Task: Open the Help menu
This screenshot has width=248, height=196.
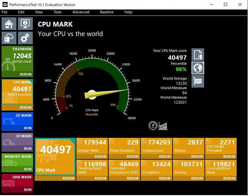Action: point(128,12)
